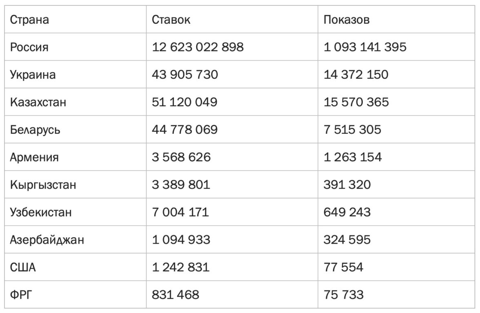Select the ФРГ bids value 831 468

[176, 295]
